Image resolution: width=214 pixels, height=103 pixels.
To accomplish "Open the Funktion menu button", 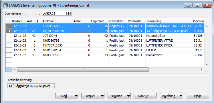I will [x=119, y=96].
